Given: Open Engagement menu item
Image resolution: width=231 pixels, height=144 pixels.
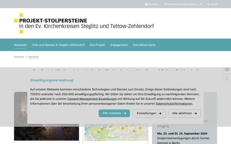Looking at the screenshot, I should point(119,45).
